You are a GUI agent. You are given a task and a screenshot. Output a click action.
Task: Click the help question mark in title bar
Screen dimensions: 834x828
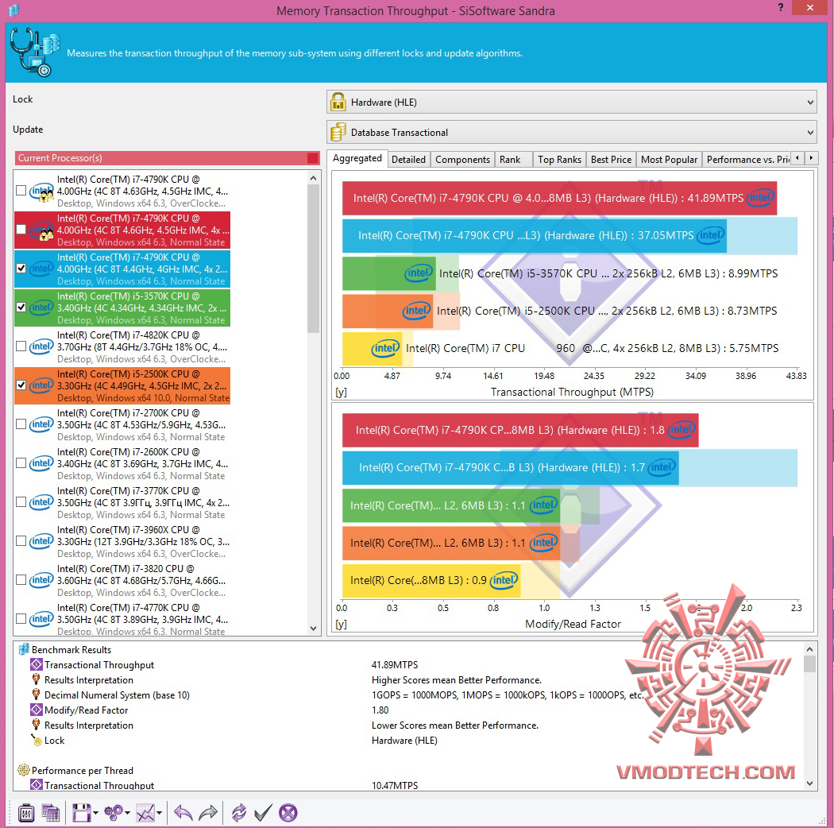click(x=780, y=7)
